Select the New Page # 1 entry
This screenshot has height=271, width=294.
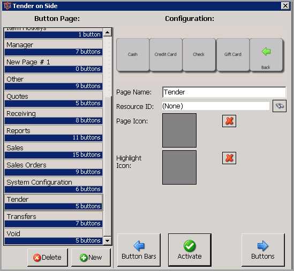pos(54,64)
